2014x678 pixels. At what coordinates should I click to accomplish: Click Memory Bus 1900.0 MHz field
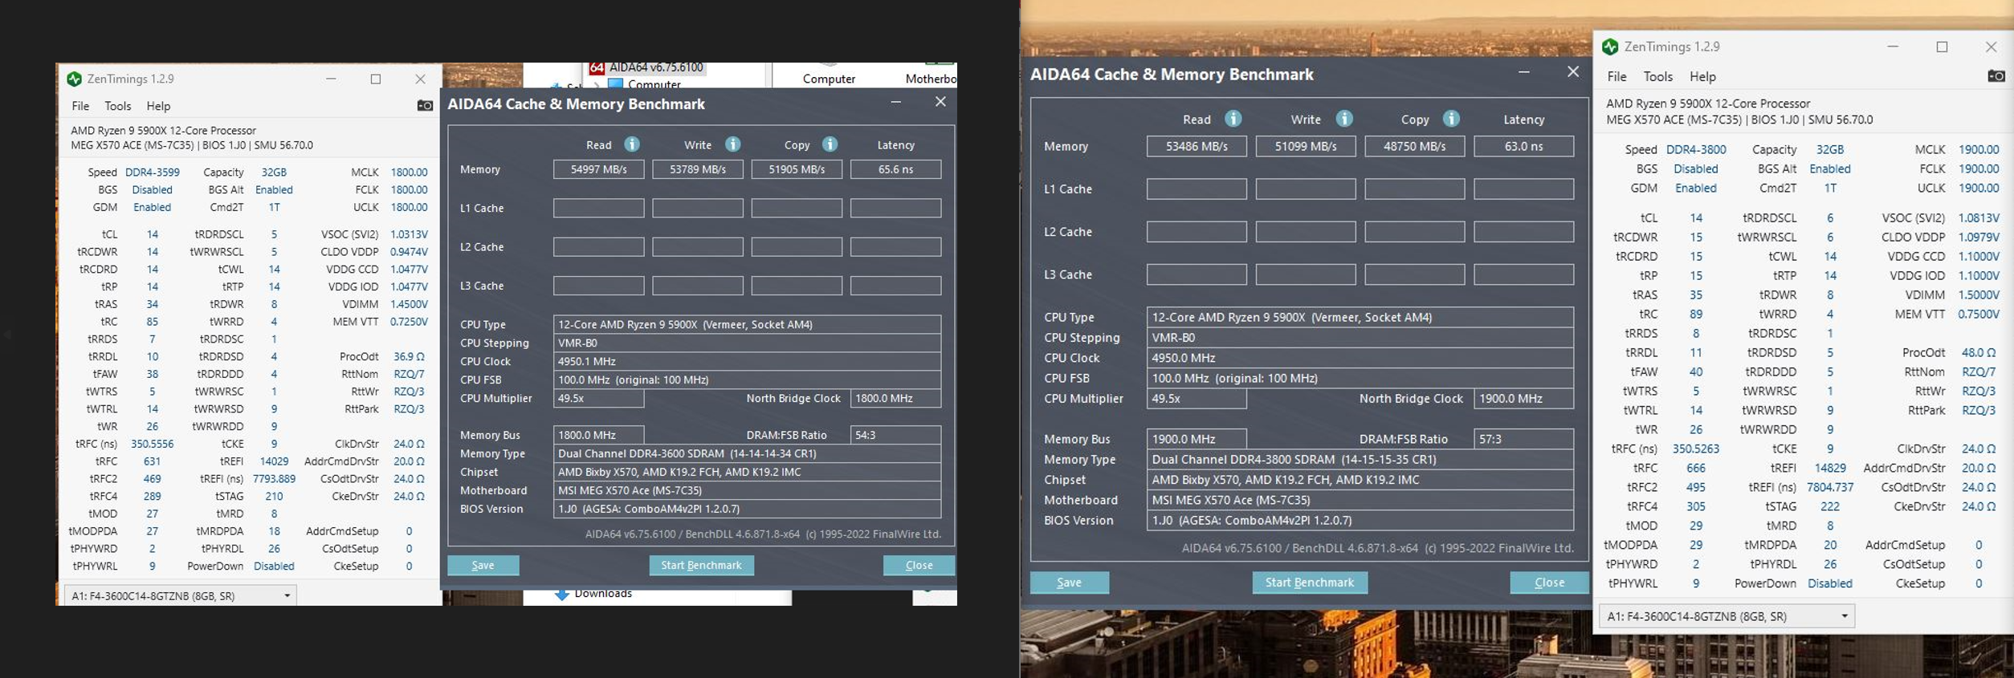point(1197,439)
